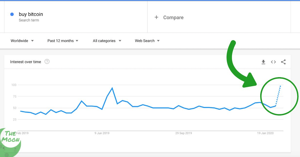Download the Interest over time CSV data
The width and height of the screenshot is (300, 157).
pos(263,62)
